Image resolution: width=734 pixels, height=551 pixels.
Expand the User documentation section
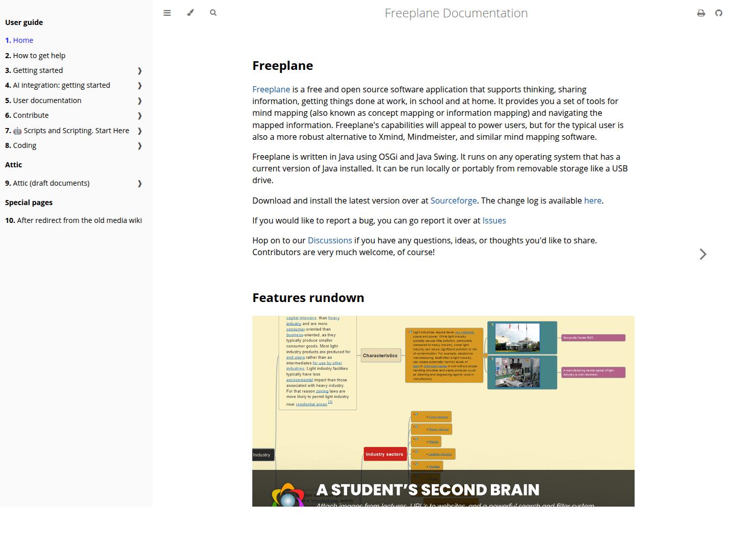[x=140, y=101]
